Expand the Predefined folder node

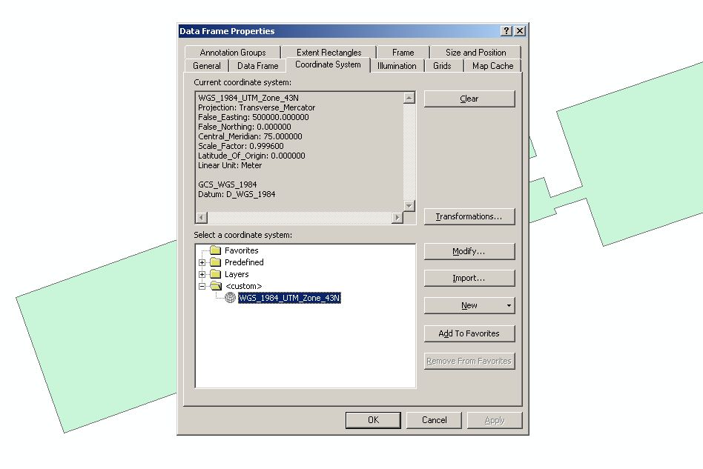202,262
